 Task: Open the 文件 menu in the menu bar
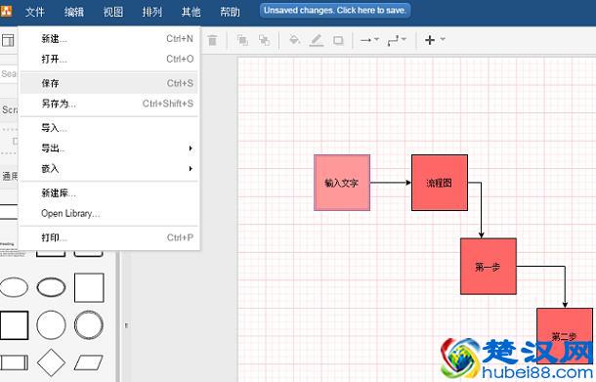[x=34, y=12]
